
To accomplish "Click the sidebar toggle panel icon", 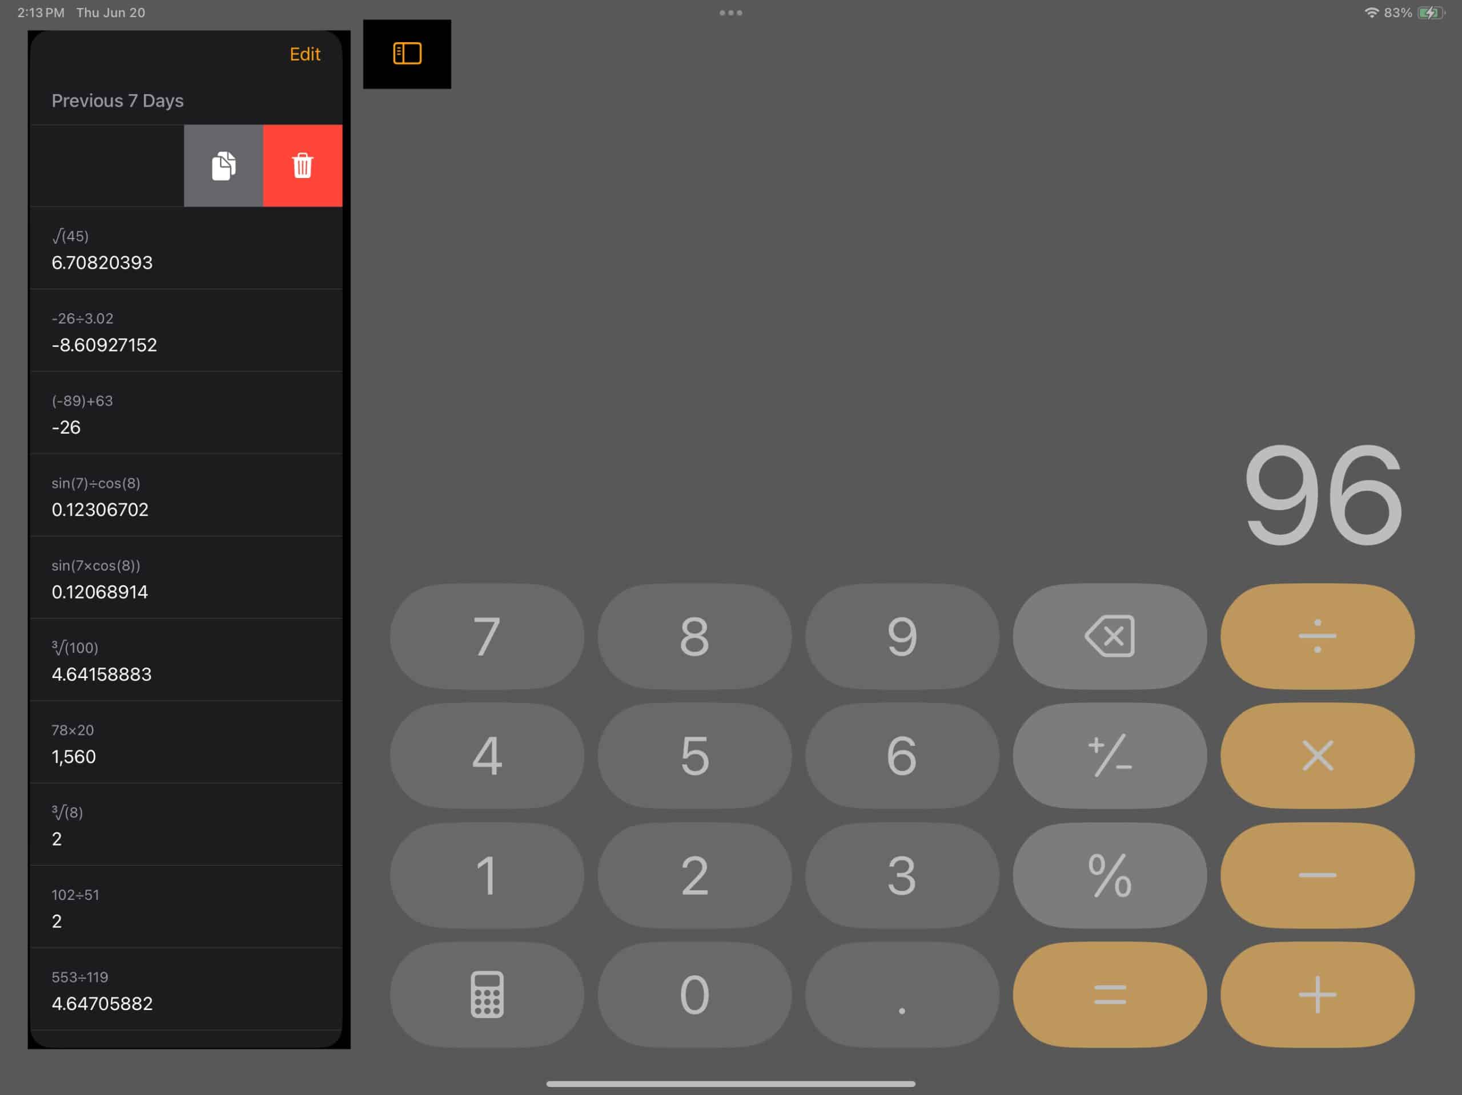I will coord(408,54).
